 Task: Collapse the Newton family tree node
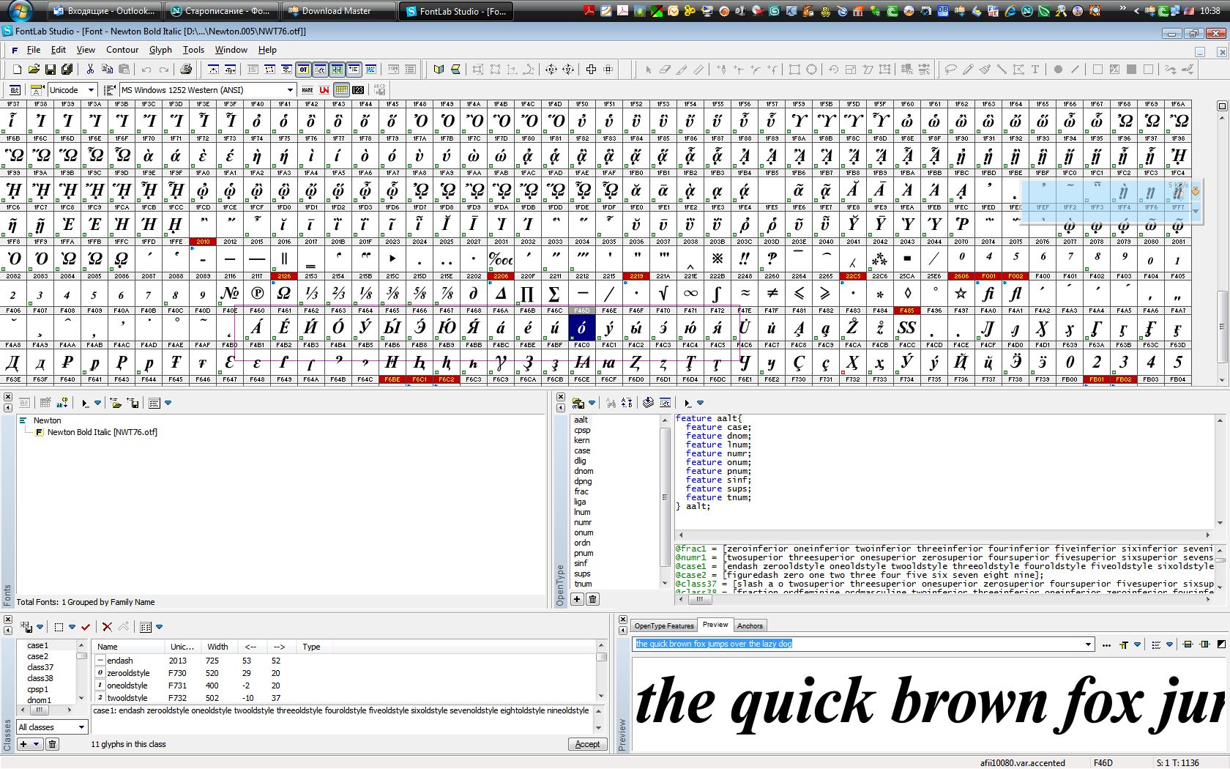pyautogui.click(x=23, y=420)
